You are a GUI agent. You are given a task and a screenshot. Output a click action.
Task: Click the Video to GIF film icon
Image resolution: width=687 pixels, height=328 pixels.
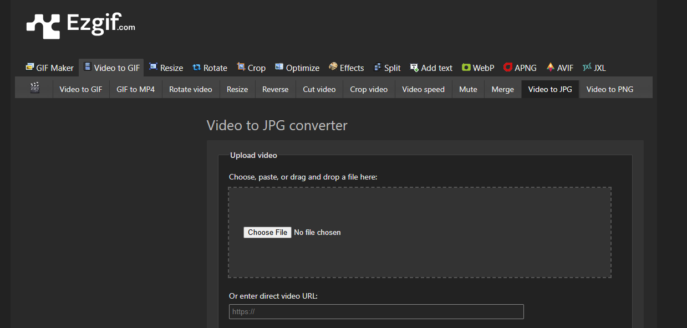click(88, 67)
